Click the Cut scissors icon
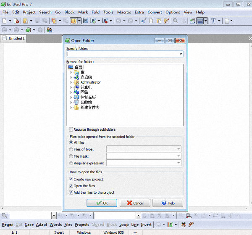The image size is (252, 235). 144,21
